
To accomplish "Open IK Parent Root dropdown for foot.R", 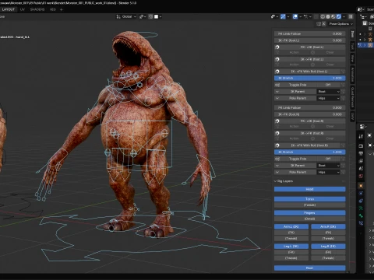I will pyautogui.click(x=329, y=166).
